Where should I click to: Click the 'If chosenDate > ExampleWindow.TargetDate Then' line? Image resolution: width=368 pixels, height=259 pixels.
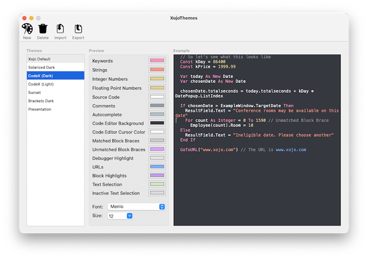pos(237,106)
